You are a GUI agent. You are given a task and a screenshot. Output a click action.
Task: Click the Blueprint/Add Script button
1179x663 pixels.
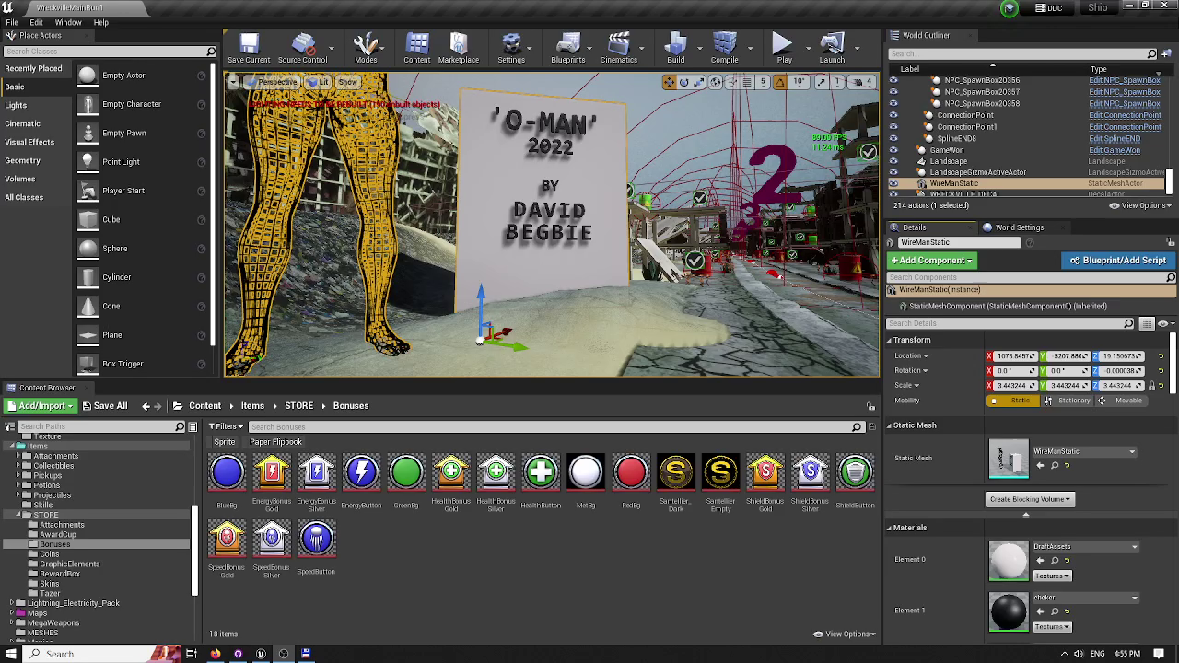click(1117, 261)
